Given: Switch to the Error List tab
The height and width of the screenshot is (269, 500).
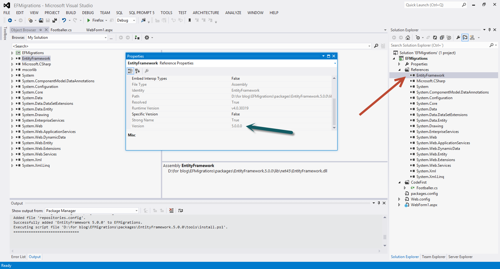Looking at the screenshot, I should 18,257.
